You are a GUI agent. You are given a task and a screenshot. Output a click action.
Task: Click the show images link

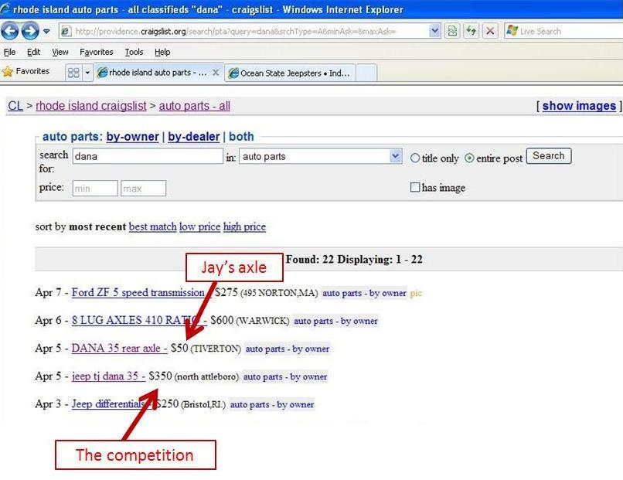coord(579,106)
